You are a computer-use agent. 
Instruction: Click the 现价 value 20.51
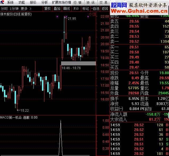(134, 73)
